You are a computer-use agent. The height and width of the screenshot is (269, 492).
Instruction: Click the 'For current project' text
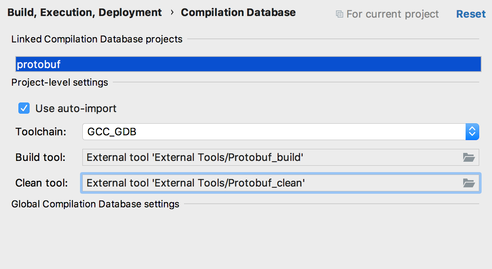tap(392, 14)
